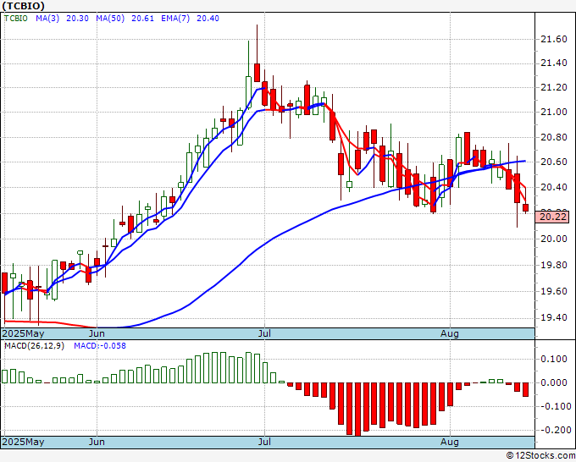Viewport: 576px width, 462px height.
Task: Click Jul on MACD date axis
Action: pyautogui.click(x=264, y=442)
